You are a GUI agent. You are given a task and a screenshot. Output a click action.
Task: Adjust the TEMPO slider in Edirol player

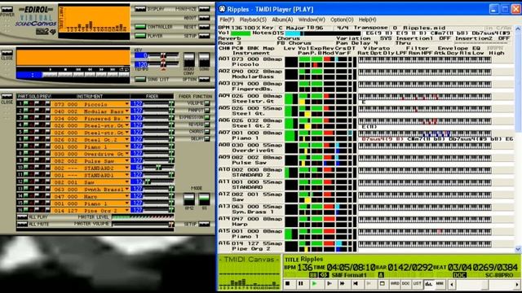point(163,64)
